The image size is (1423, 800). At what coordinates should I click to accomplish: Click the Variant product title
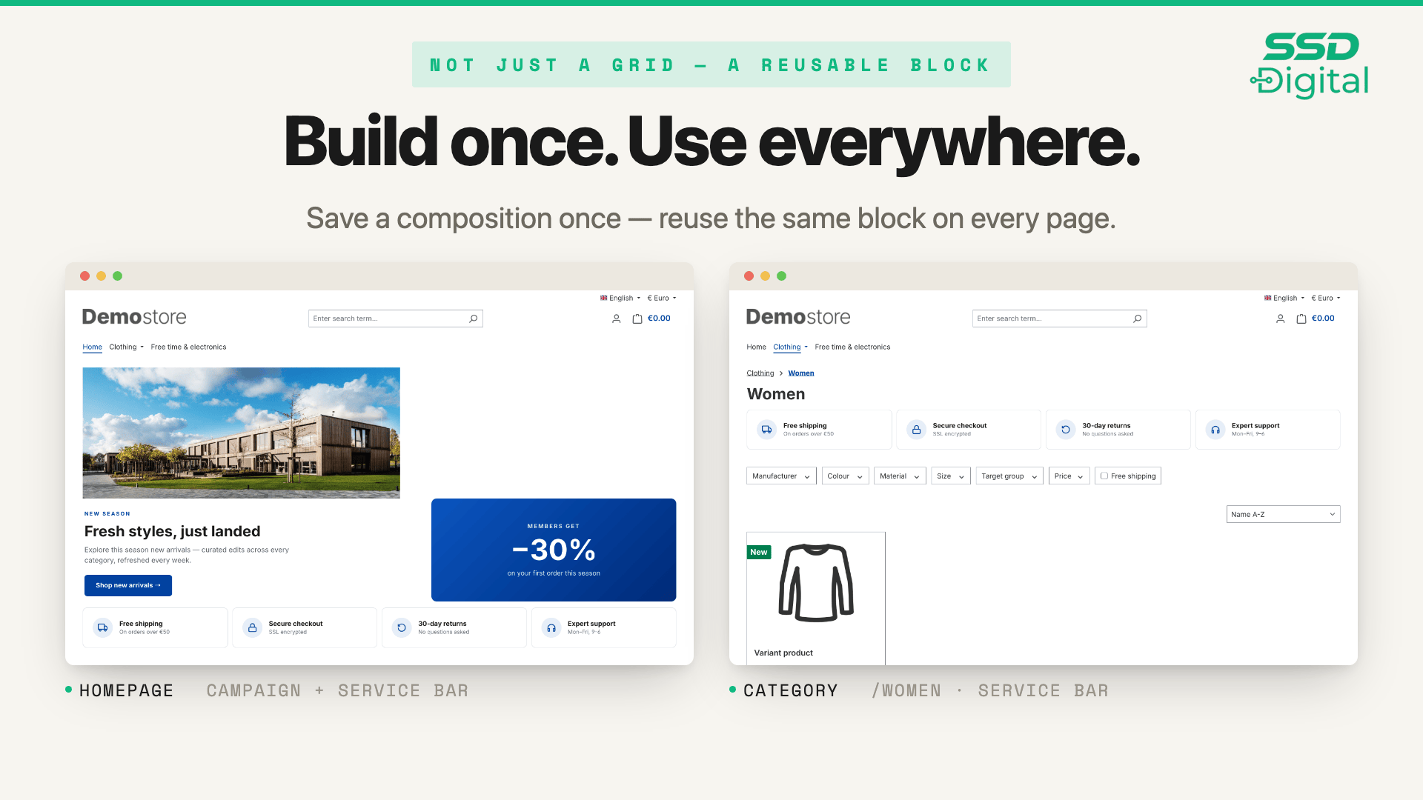point(783,653)
